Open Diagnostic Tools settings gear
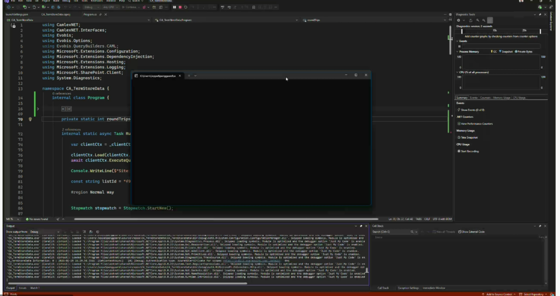This screenshot has width=560, height=296. (458, 20)
